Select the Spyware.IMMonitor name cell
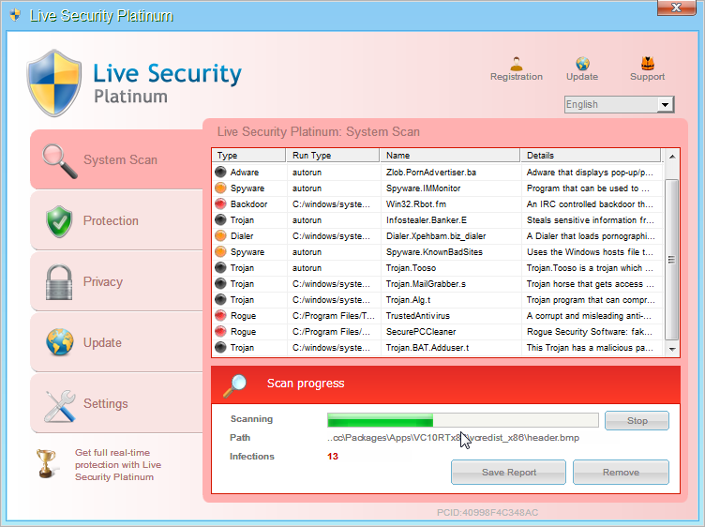 [423, 188]
